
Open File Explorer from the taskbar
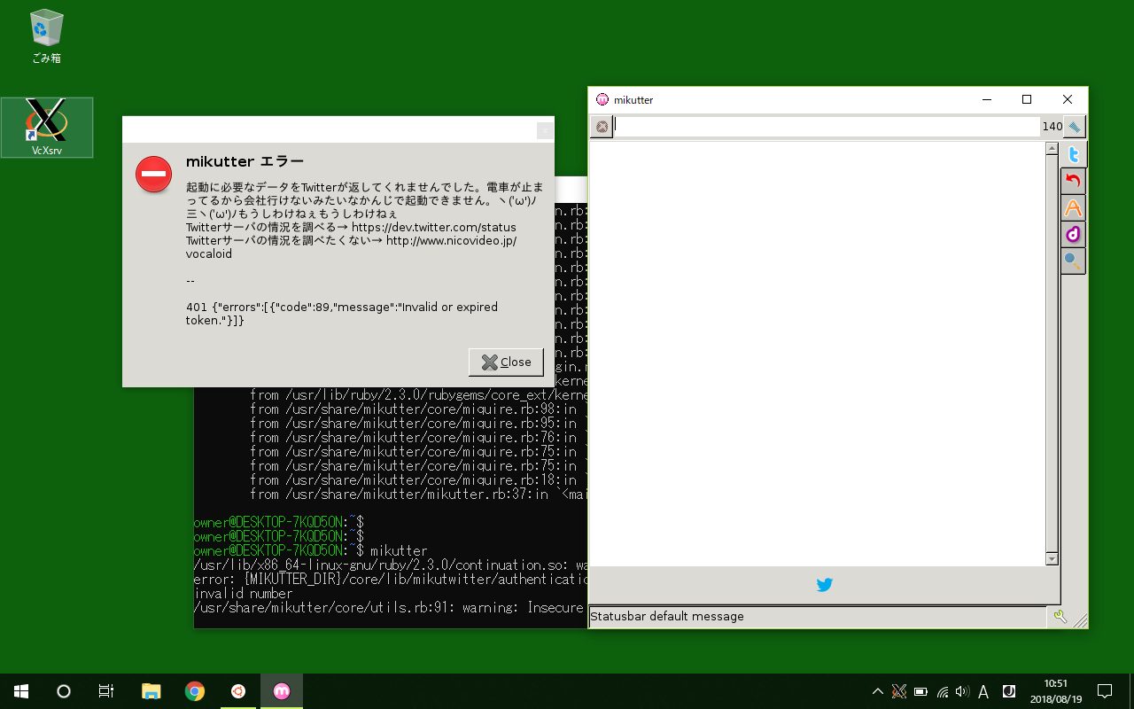coord(151,691)
